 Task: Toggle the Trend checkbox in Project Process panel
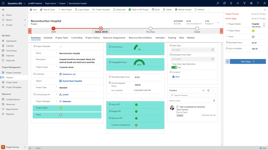tap(253, 36)
